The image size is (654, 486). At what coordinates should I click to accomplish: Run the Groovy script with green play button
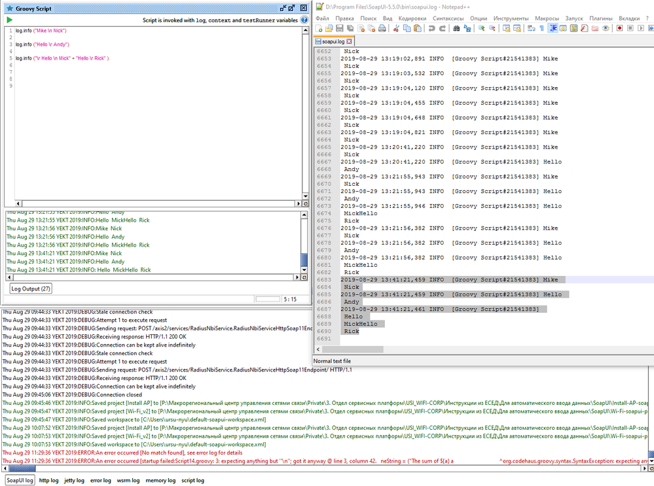click(x=10, y=20)
